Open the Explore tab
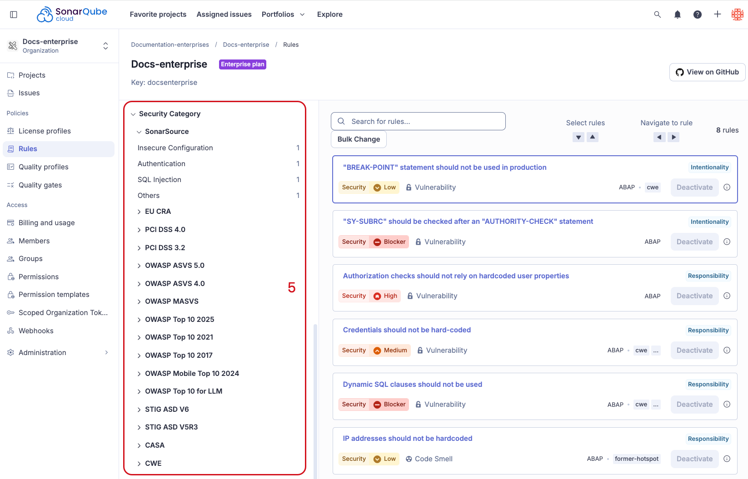The height and width of the screenshot is (479, 748). click(x=330, y=15)
